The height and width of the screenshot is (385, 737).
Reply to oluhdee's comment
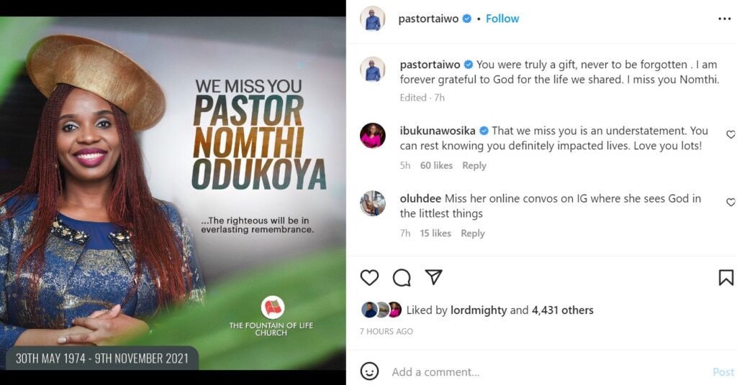472,233
